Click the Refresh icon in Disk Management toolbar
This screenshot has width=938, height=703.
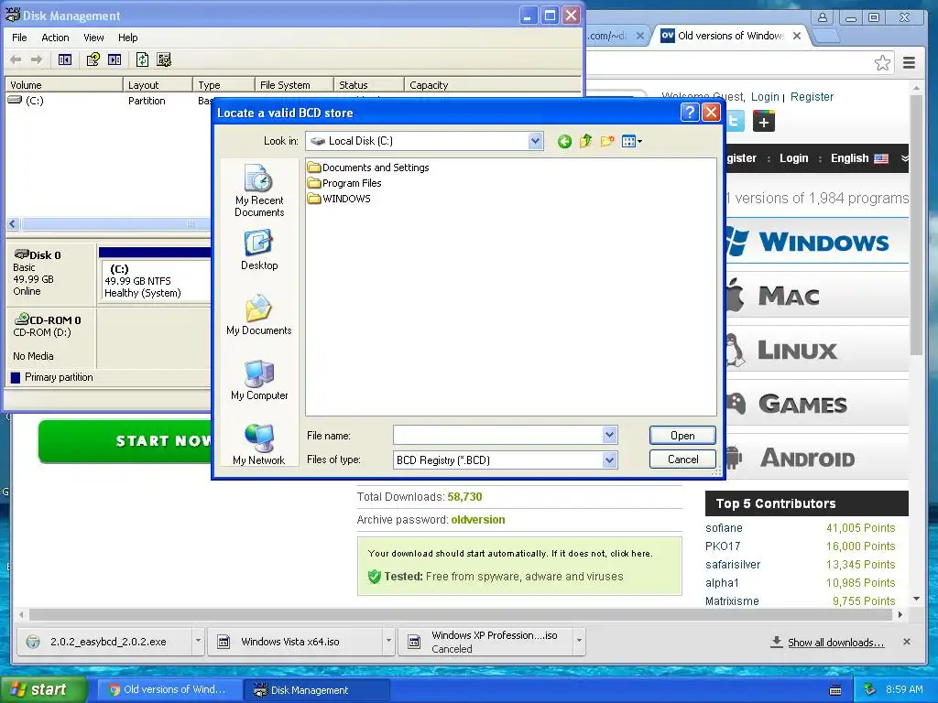[x=142, y=59]
